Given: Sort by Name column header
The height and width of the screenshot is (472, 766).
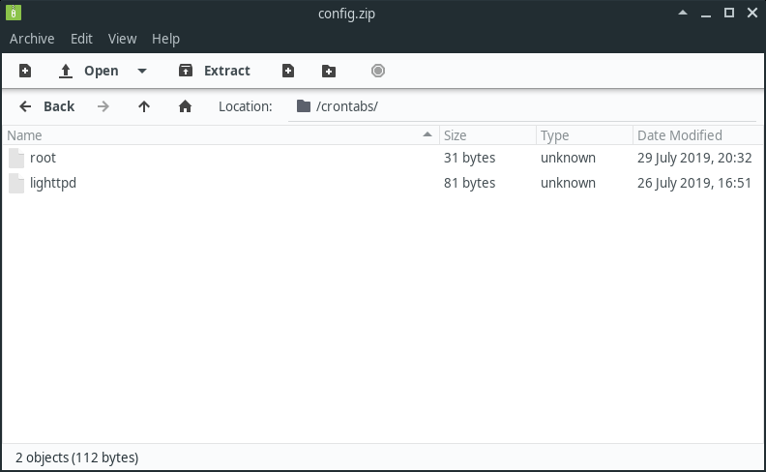Looking at the screenshot, I should (x=221, y=135).
